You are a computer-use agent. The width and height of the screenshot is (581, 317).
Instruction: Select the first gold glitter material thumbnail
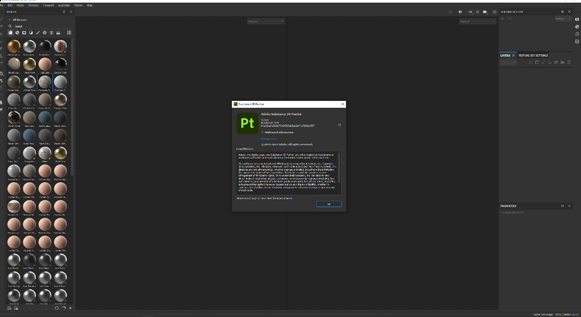click(x=14, y=47)
